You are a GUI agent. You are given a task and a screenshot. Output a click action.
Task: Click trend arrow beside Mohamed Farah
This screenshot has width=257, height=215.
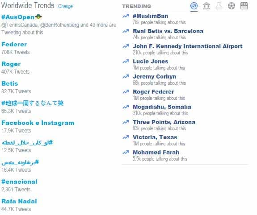[126, 153]
